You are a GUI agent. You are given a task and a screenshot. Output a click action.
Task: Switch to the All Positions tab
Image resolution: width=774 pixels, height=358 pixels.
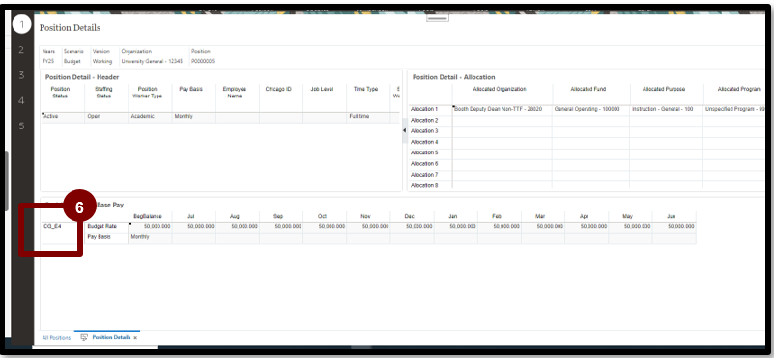56,338
